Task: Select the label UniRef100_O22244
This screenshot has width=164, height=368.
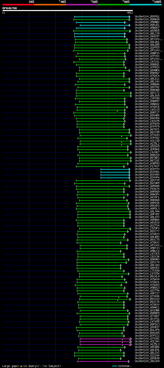Action: coord(147,356)
